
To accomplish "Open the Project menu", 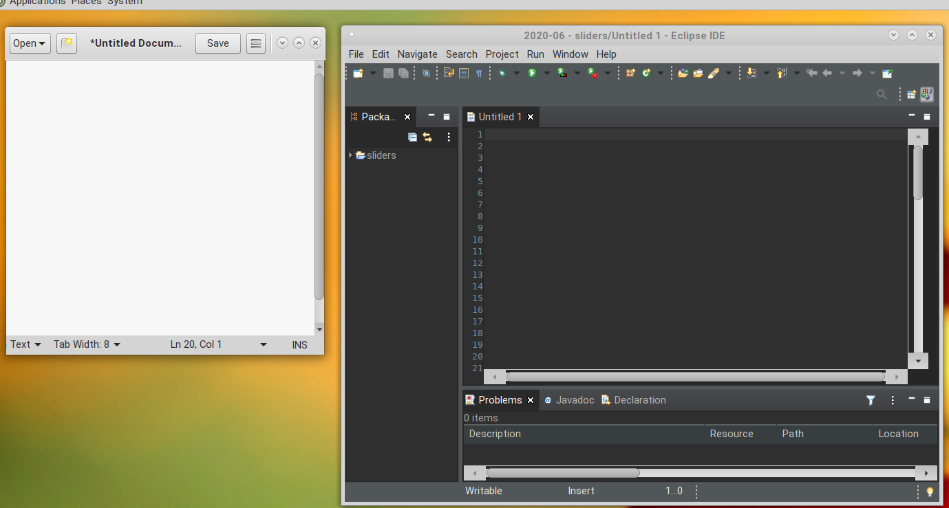I will point(502,54).
